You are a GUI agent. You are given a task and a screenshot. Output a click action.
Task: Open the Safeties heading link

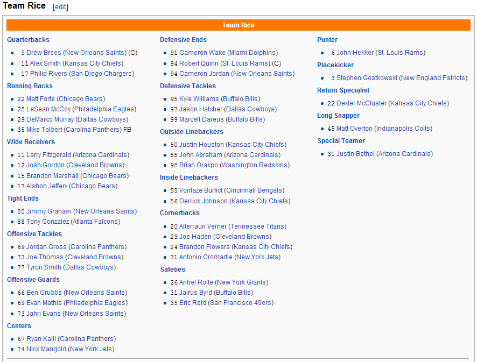click(173, 269)
